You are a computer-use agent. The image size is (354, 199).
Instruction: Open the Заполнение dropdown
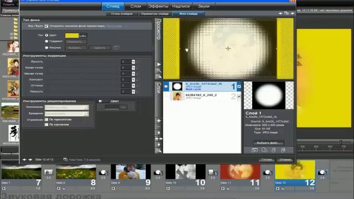click(67, 107)
